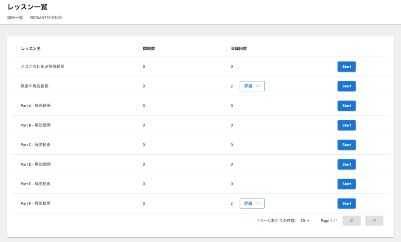
Task: Start the スコアの仕組み解説動画 lesson
Action: 346,67
